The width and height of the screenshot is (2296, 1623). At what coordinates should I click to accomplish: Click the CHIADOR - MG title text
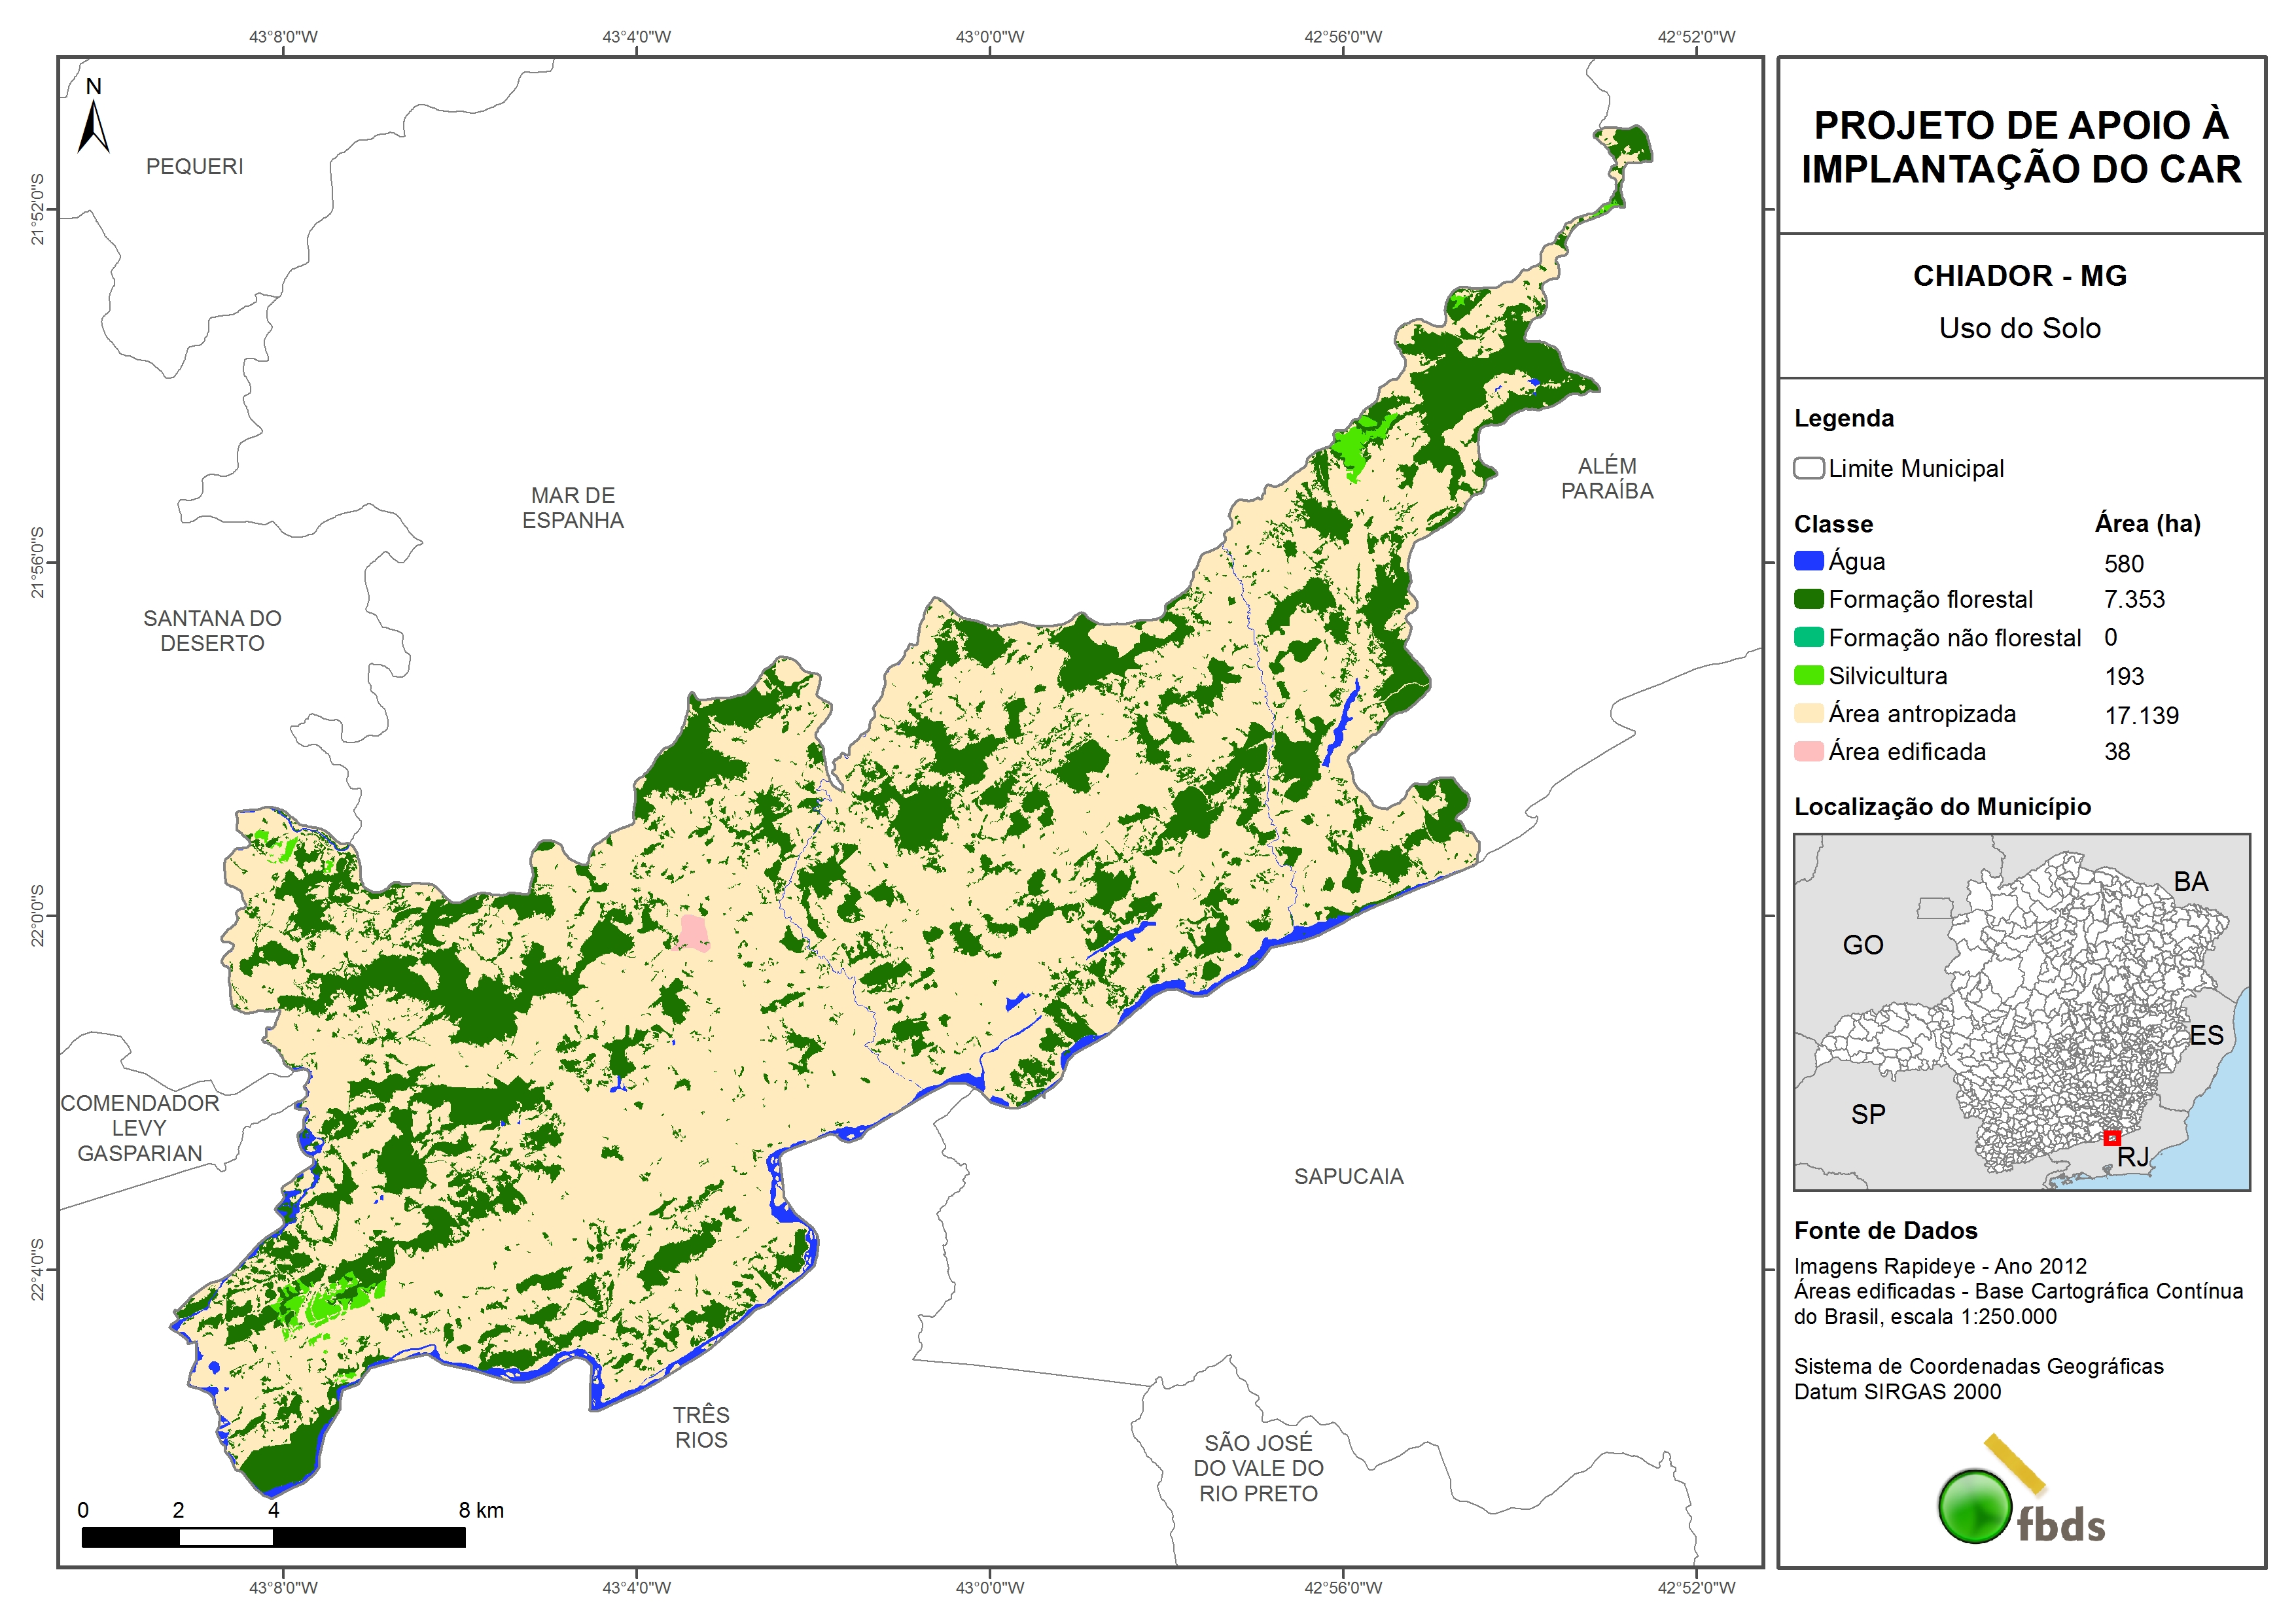point(2020,276)
